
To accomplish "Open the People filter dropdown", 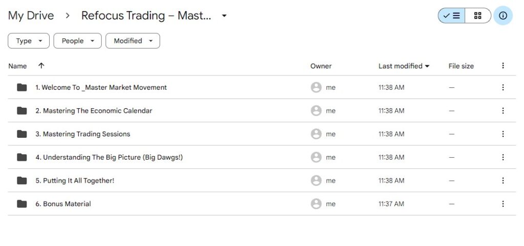I will click(77, 41).
